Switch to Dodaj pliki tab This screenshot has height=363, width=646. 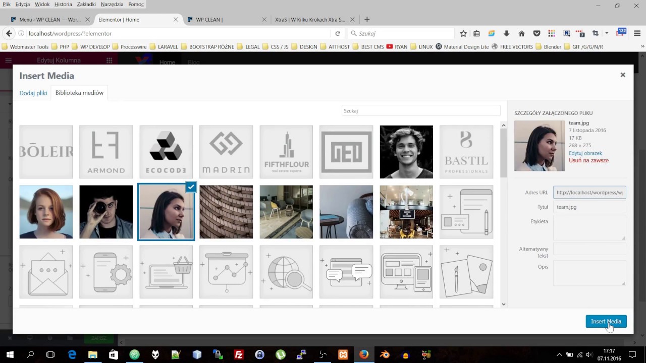[33, 93]
